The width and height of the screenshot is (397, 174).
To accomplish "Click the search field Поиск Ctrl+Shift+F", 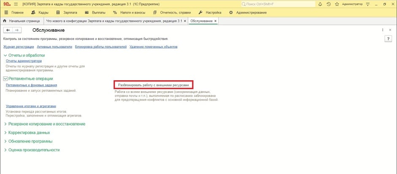I will [277, 4].
